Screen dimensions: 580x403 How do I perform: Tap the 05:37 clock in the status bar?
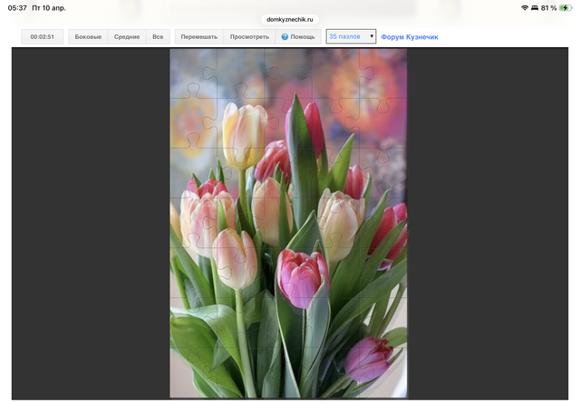click(17, 7)
